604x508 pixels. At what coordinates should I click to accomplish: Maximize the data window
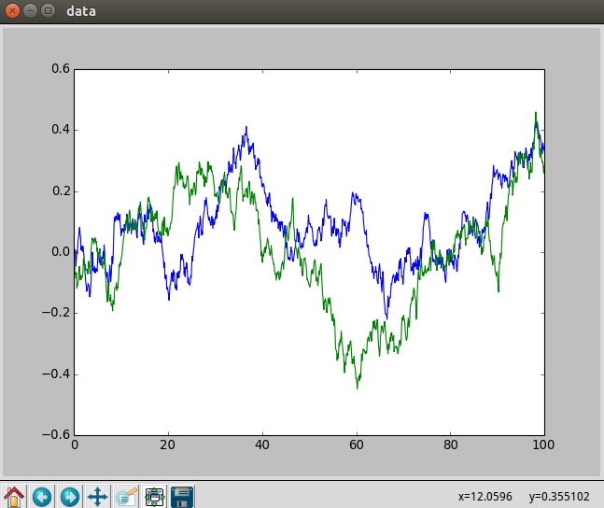[49, 11]
